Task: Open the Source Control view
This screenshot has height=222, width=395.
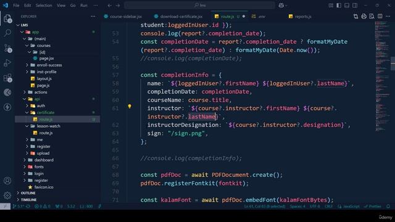Action: pyautogui.click(x=7, y=48)
